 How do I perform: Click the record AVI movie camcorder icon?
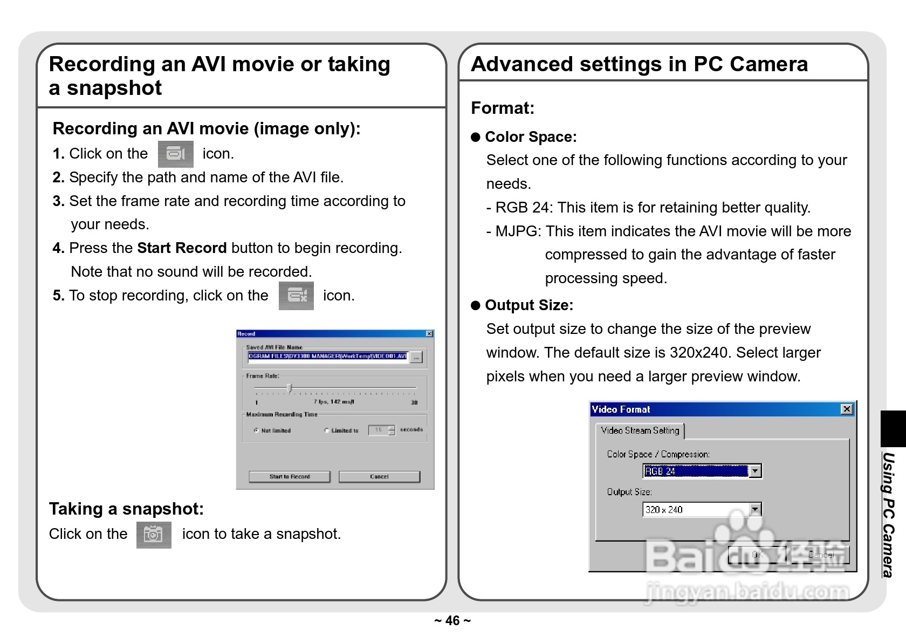pyautogui.click(x=175, y=154)
